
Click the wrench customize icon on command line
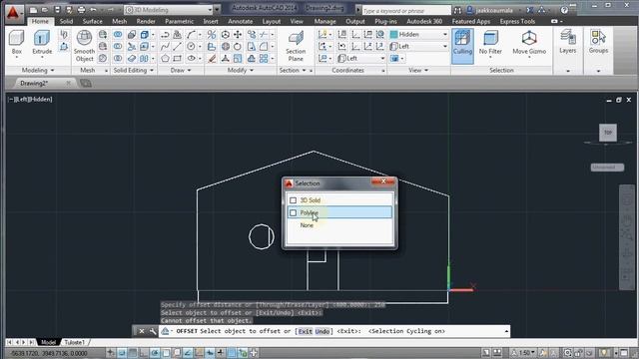[x=153, y=331]
